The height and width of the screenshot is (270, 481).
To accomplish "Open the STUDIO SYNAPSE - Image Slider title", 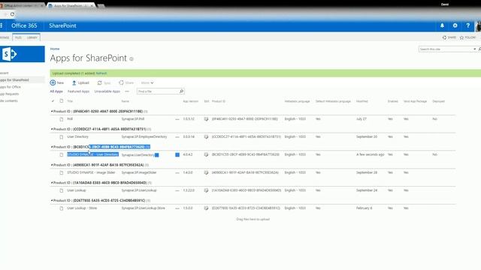I will 91,172.
